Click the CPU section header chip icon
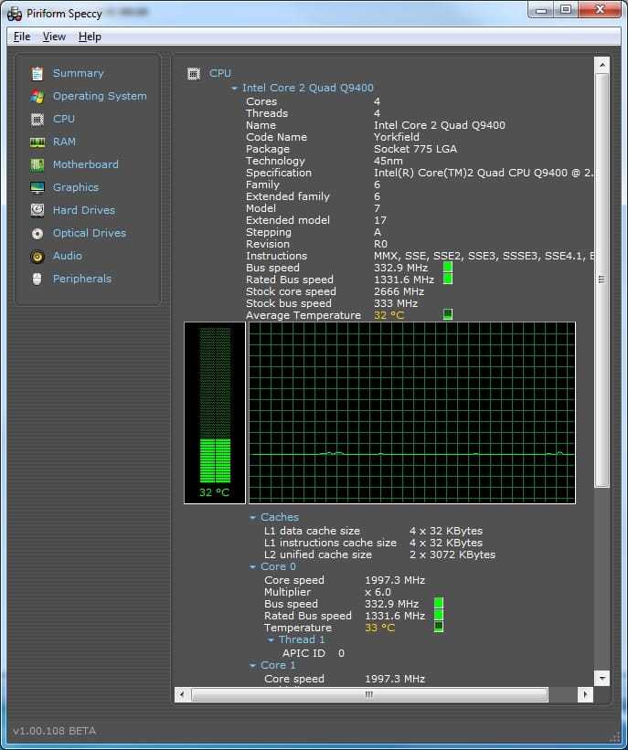The height and width of the screenshot is (750, 628). [x=194, y=74]
